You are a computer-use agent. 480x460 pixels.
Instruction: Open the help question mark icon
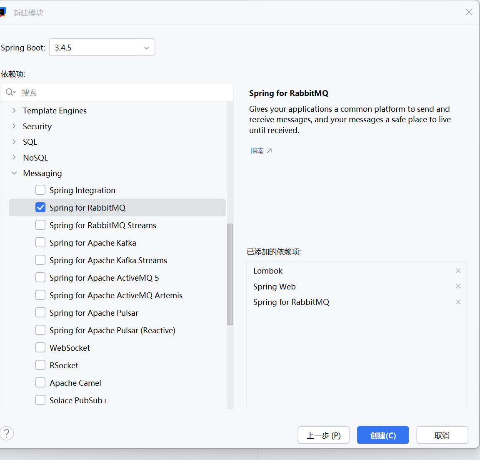coord(6,433)
